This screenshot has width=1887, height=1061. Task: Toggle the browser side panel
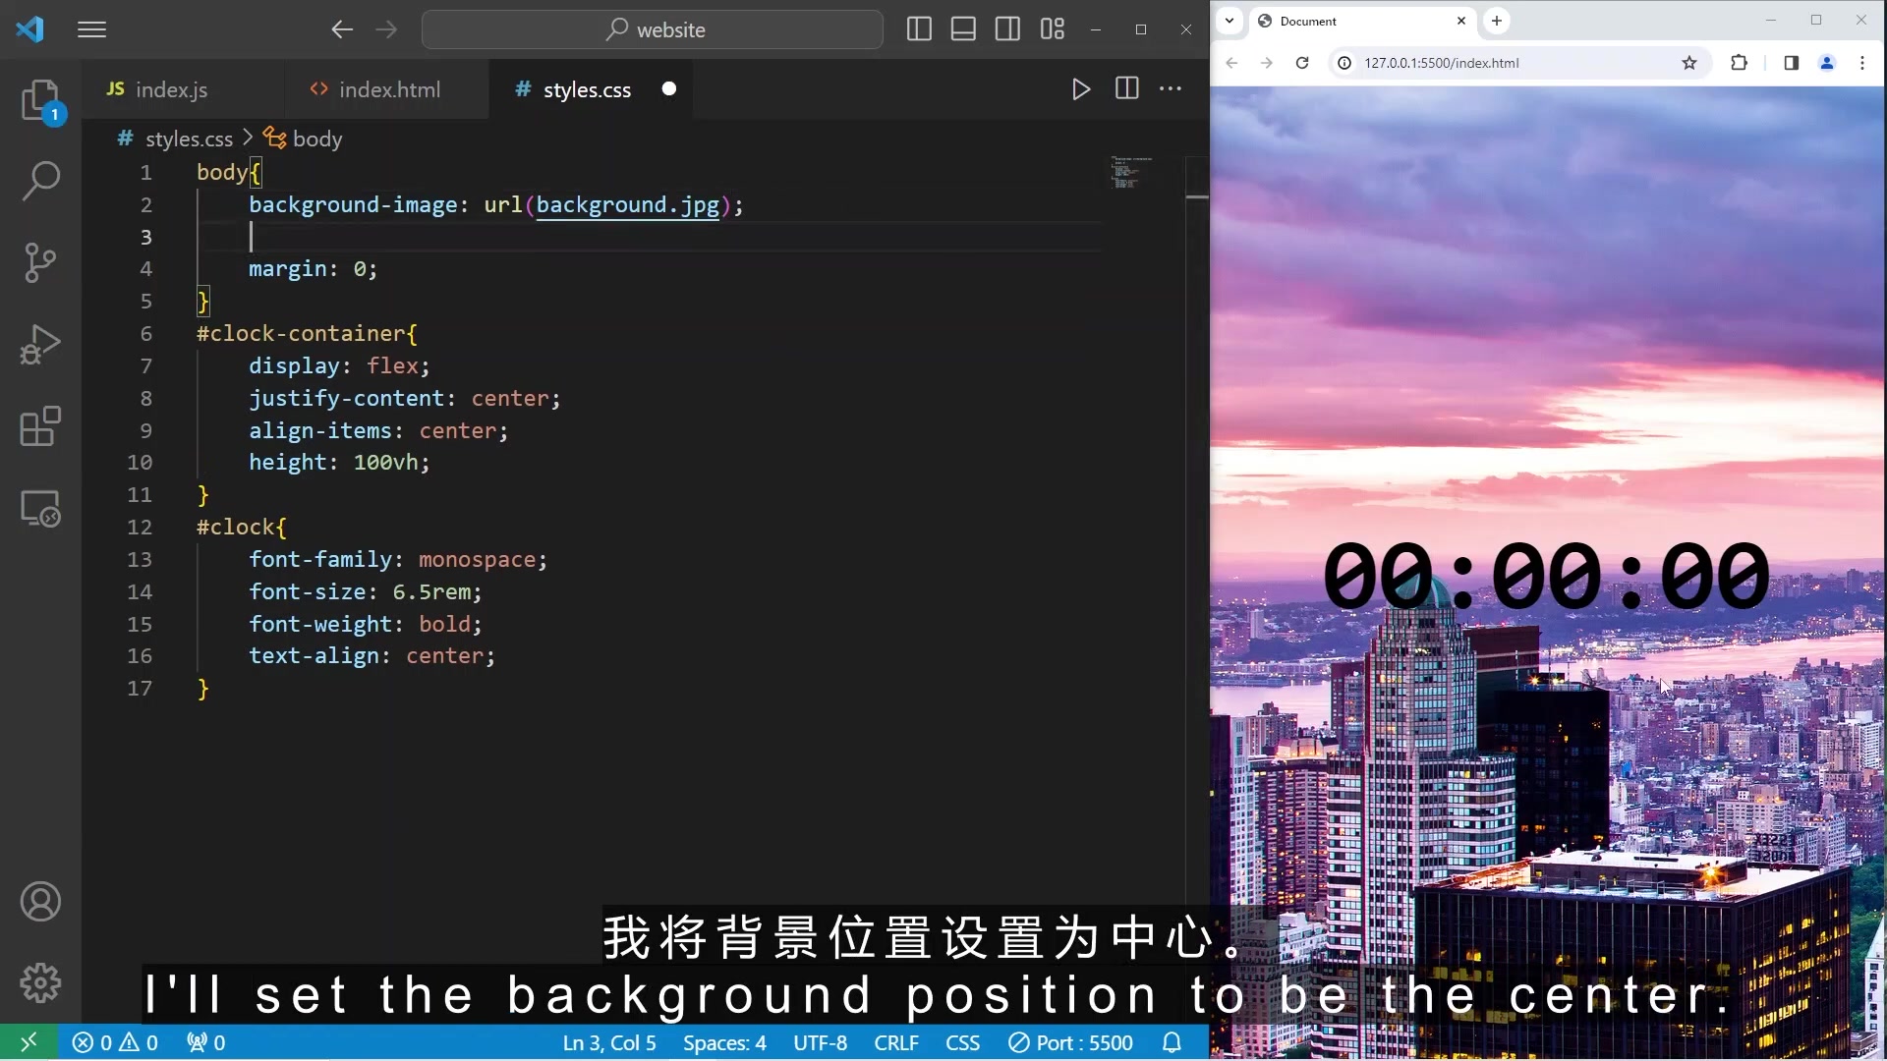click(x=1791, y=63)
